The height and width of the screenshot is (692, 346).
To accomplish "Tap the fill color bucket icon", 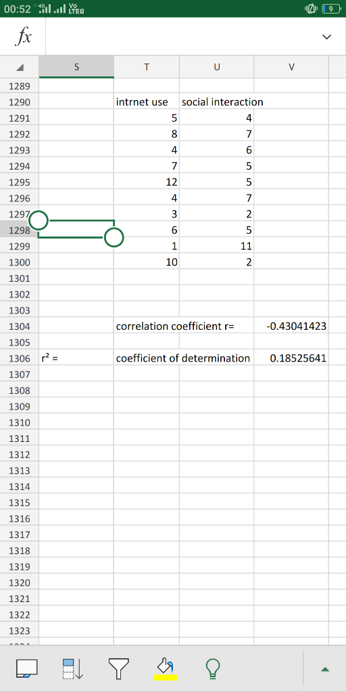I will click(x=166, y=666).
